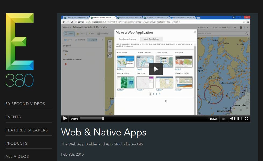
Task: Bookmark page with the star icon
Action: (x=244, y=22)
